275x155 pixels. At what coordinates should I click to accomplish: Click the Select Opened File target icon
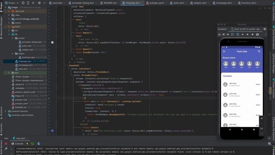pos(23,3)
